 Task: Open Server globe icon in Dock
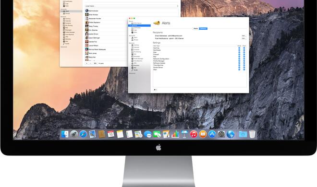[231, 134]
